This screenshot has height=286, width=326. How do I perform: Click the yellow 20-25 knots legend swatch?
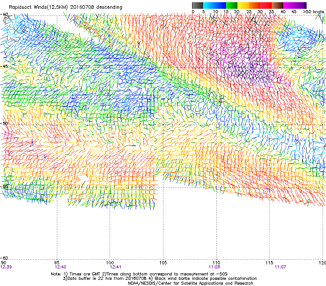[x=243, y=5]
